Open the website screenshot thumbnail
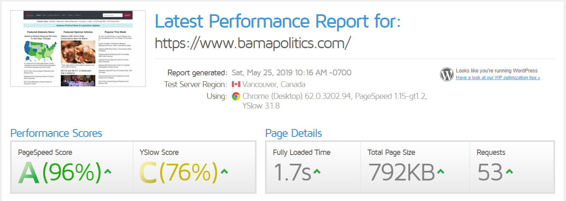The height and width of the screenshot is (201, 566). coord(78,49)
